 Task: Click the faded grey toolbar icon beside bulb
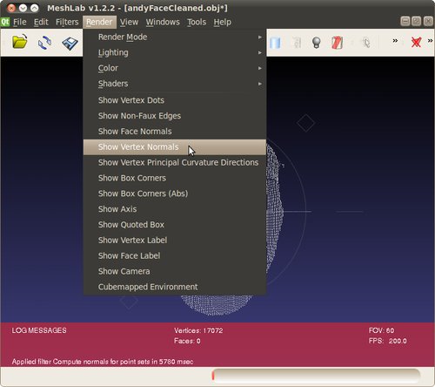(297, 43)
